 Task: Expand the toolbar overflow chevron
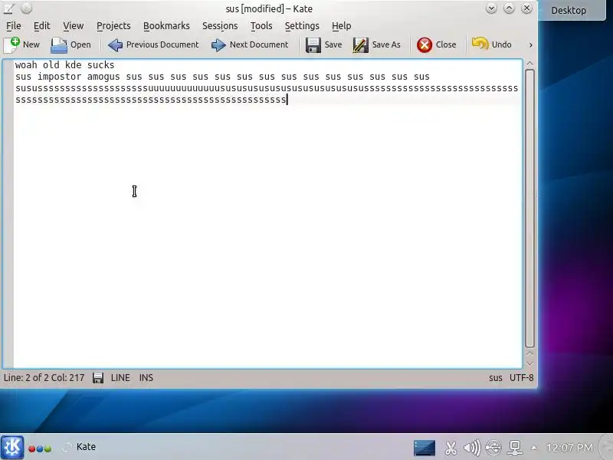(x=530, y=45)
